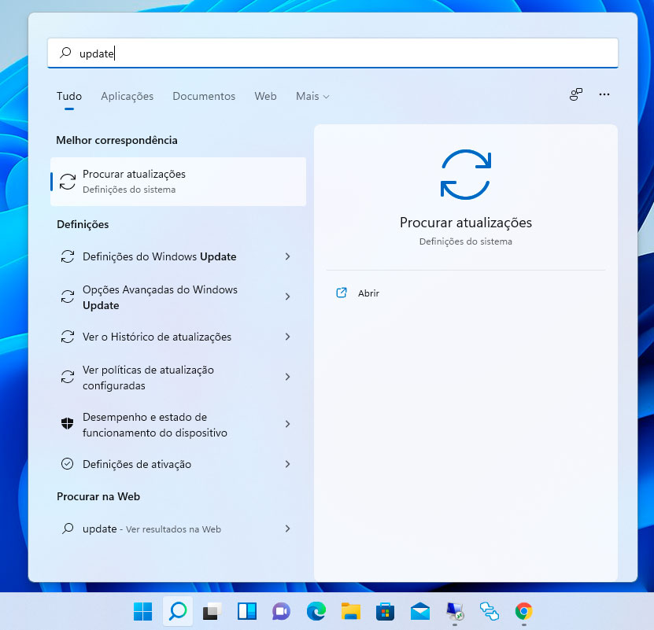Open the Microsoft Store taskbar icon
Viewport: 654px width, 630px height.
tap(385, 611)
